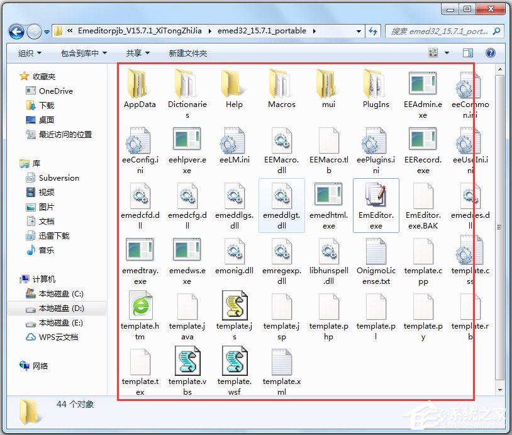Select 本地磁盘 (D:) in the sidebar

(60, 308)
